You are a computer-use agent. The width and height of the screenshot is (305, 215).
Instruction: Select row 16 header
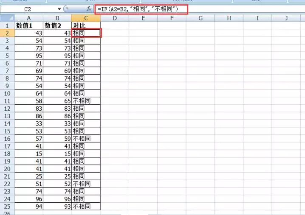pos(7,139)
